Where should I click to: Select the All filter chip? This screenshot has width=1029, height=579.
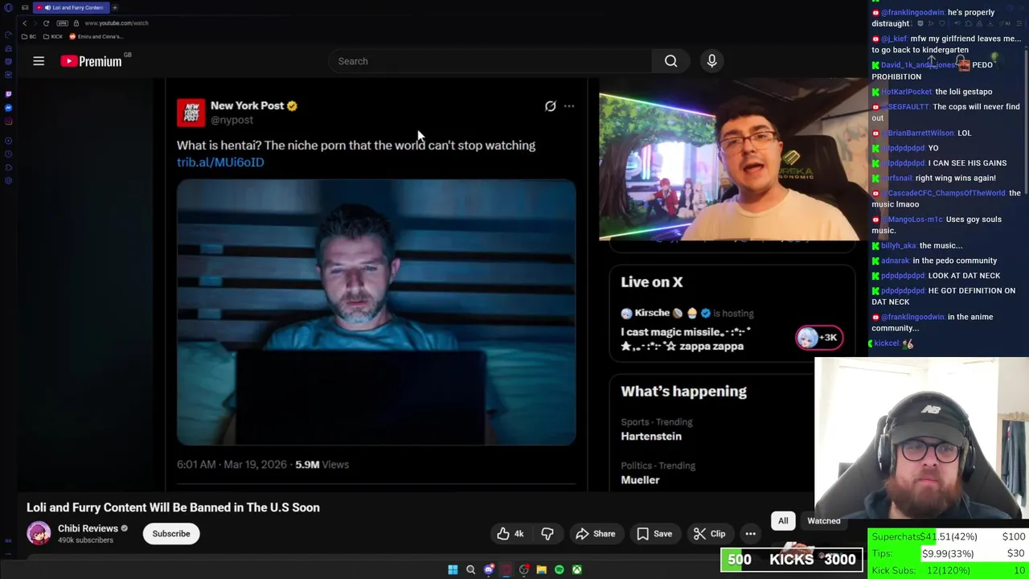[783, 521]
